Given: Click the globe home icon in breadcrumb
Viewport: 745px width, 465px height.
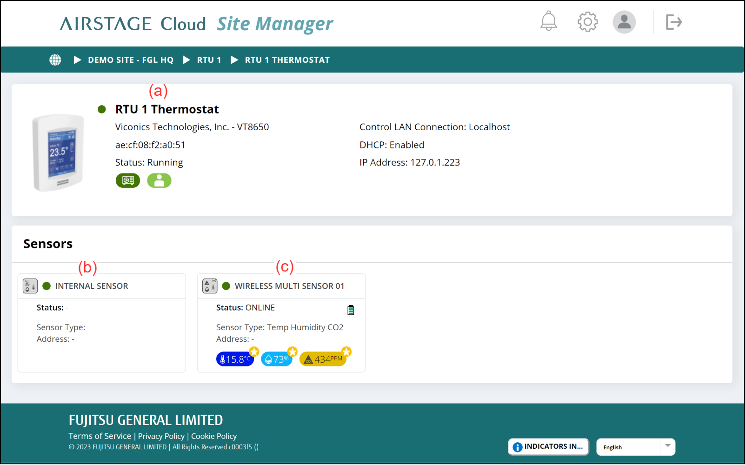Looking at the screenshot, I should (x=55, y=60).
